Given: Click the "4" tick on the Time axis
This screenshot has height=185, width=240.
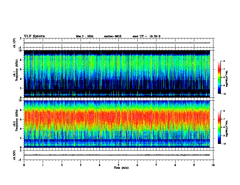Looking at the screenshot, I should (x=100, y=165).
